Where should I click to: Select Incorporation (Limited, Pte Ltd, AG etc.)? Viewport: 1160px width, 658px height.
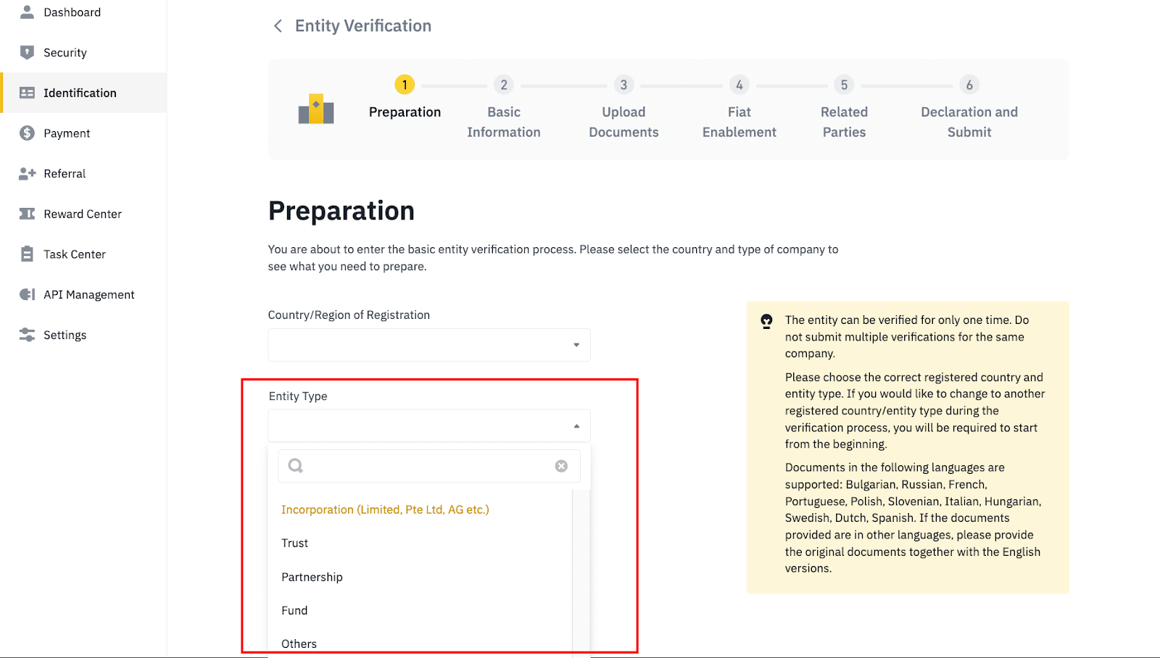point(385,509)
